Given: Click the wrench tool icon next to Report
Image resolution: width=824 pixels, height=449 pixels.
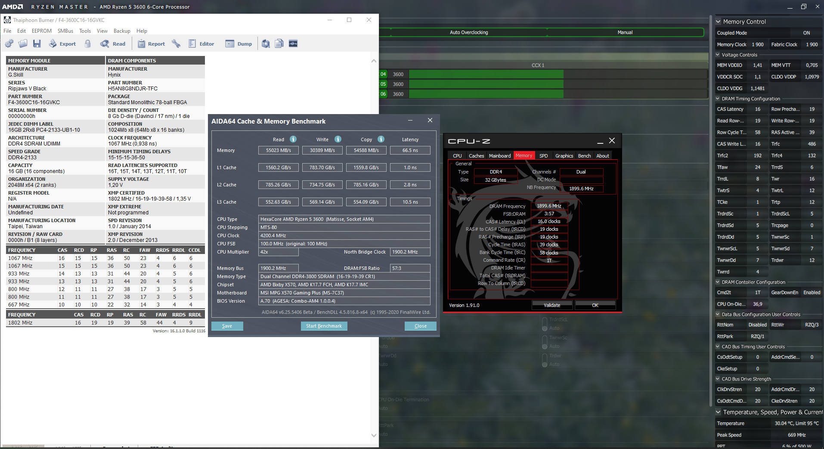Looking at the screenshot, I should [176, 43].
